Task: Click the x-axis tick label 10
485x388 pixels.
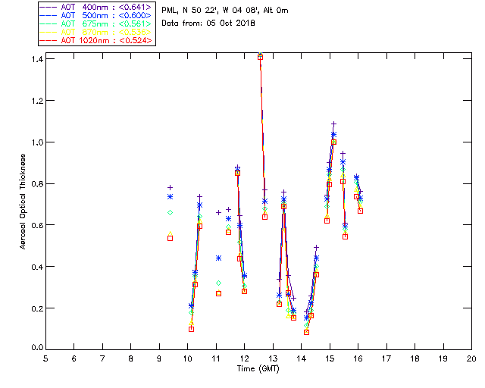Action: [x=188, y=358]
